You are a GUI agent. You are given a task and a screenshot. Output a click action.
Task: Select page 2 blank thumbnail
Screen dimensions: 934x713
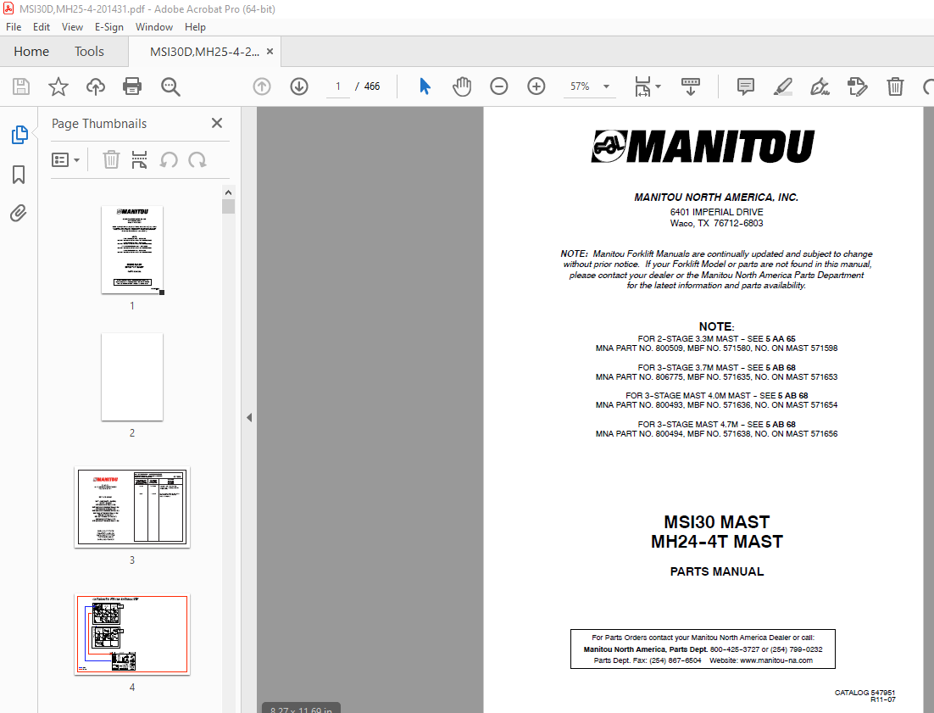coord(132,377)
